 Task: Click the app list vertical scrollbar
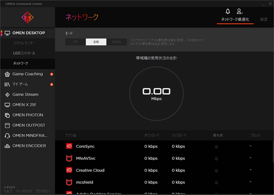point(273,152)
